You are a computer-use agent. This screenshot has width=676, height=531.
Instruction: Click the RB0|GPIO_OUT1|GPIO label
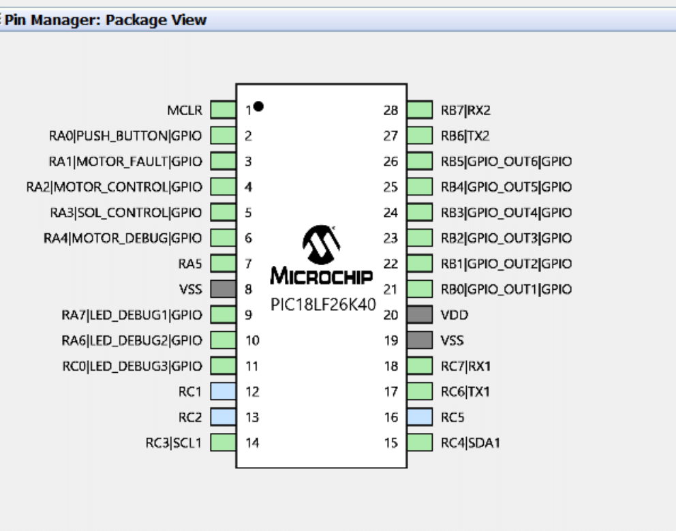click(x=506, y=290)
